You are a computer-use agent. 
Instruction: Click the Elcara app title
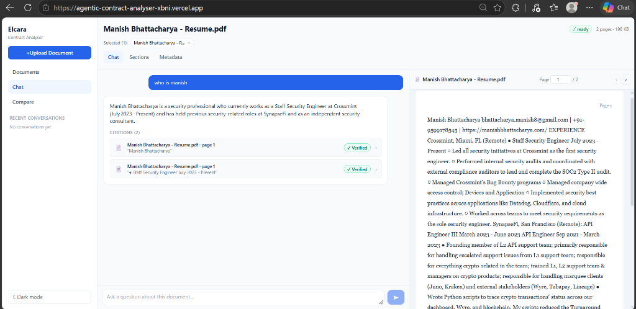(x=17, y=29)
